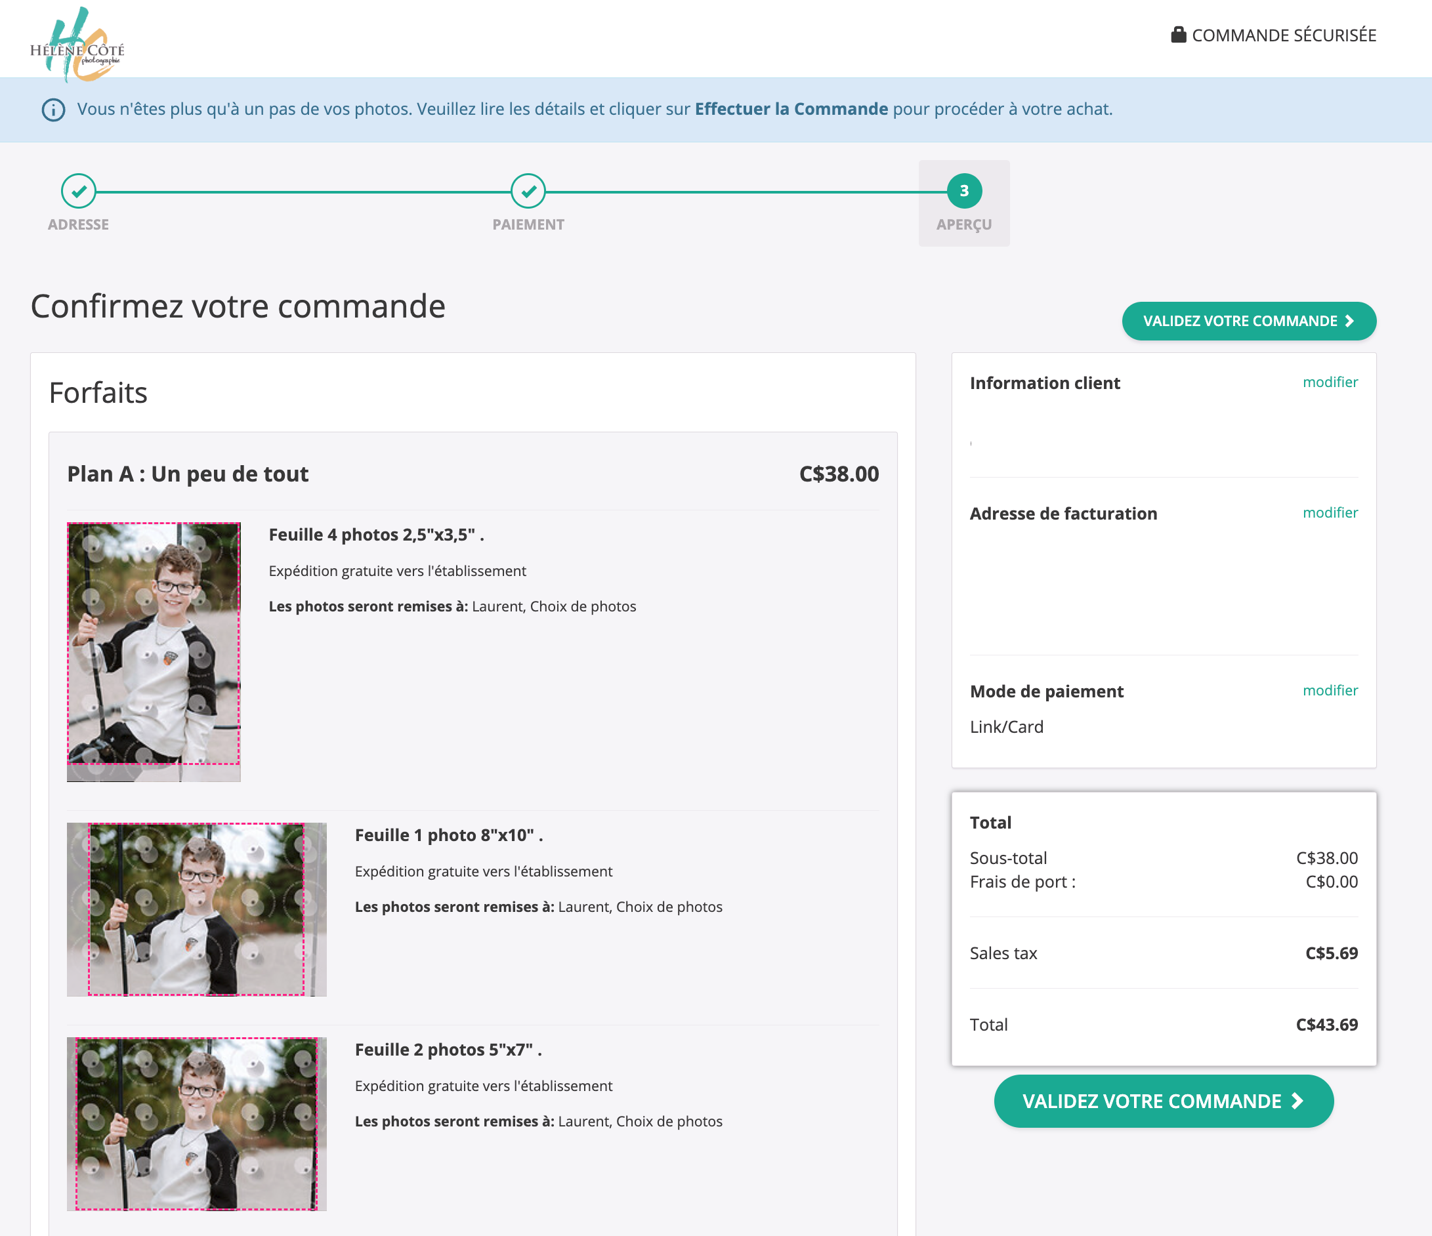
Task: Click the Effectuer la Commande bold text
Action: point(791,109)
